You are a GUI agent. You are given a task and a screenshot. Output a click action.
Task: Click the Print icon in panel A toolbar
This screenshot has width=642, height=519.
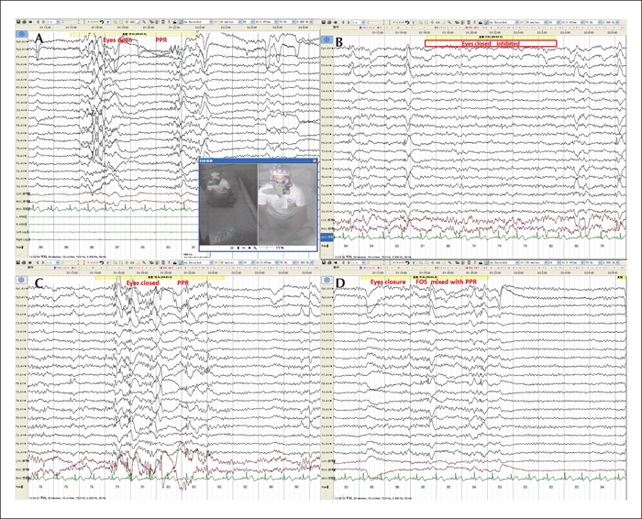click(24, 22)
